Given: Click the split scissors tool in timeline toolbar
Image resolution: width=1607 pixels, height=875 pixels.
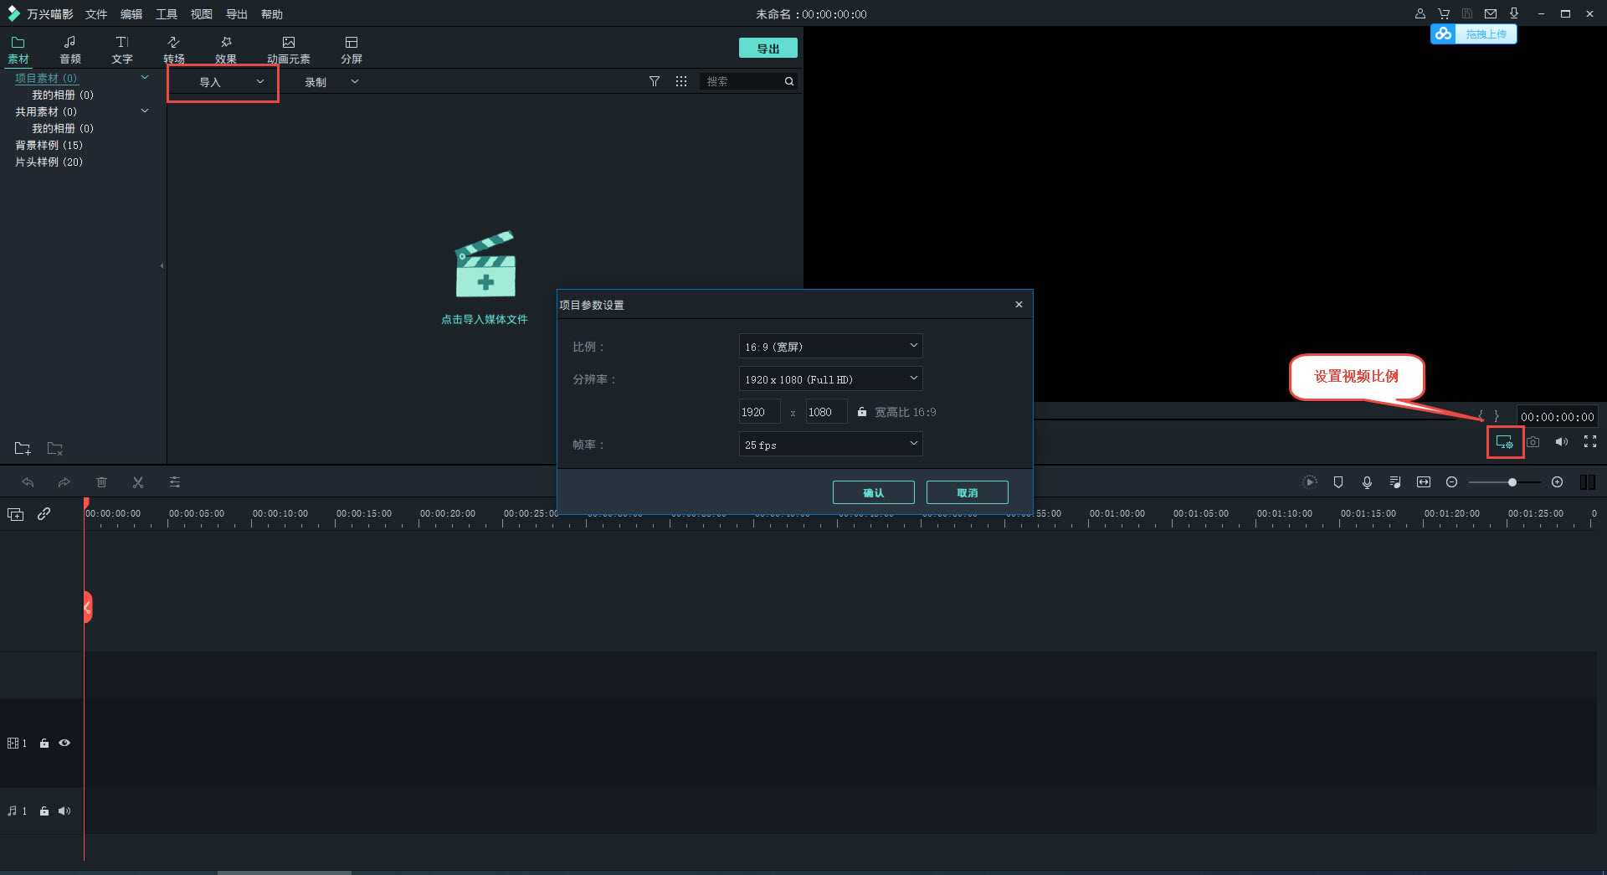Looking at the screenshot, I should click(138, 482).
